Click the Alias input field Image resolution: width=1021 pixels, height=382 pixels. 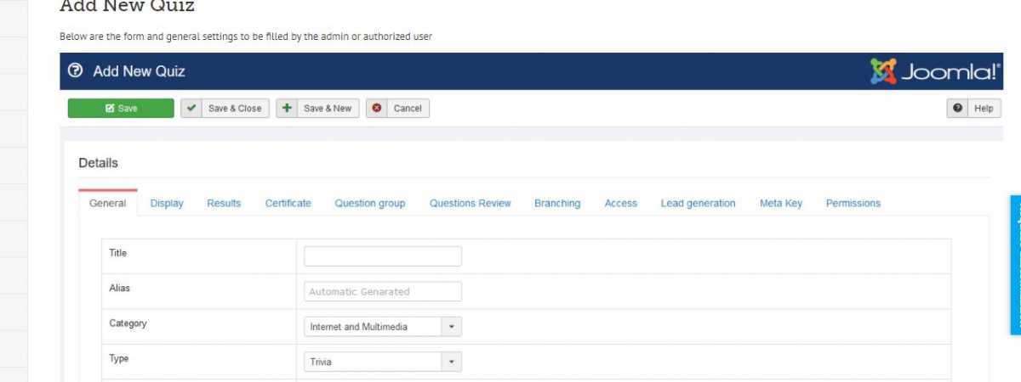383,291
